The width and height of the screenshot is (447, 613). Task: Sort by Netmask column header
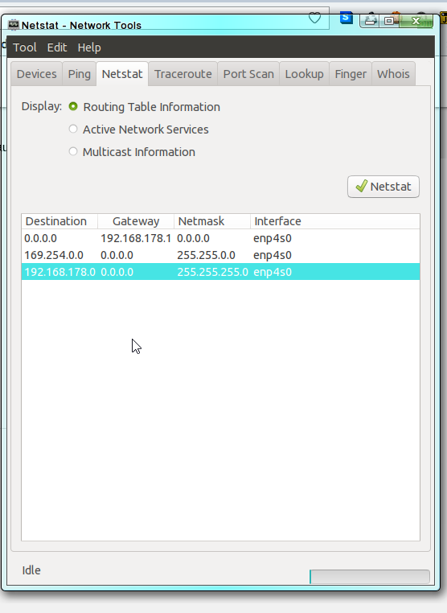pyautogui.click(x=211, y=221)
